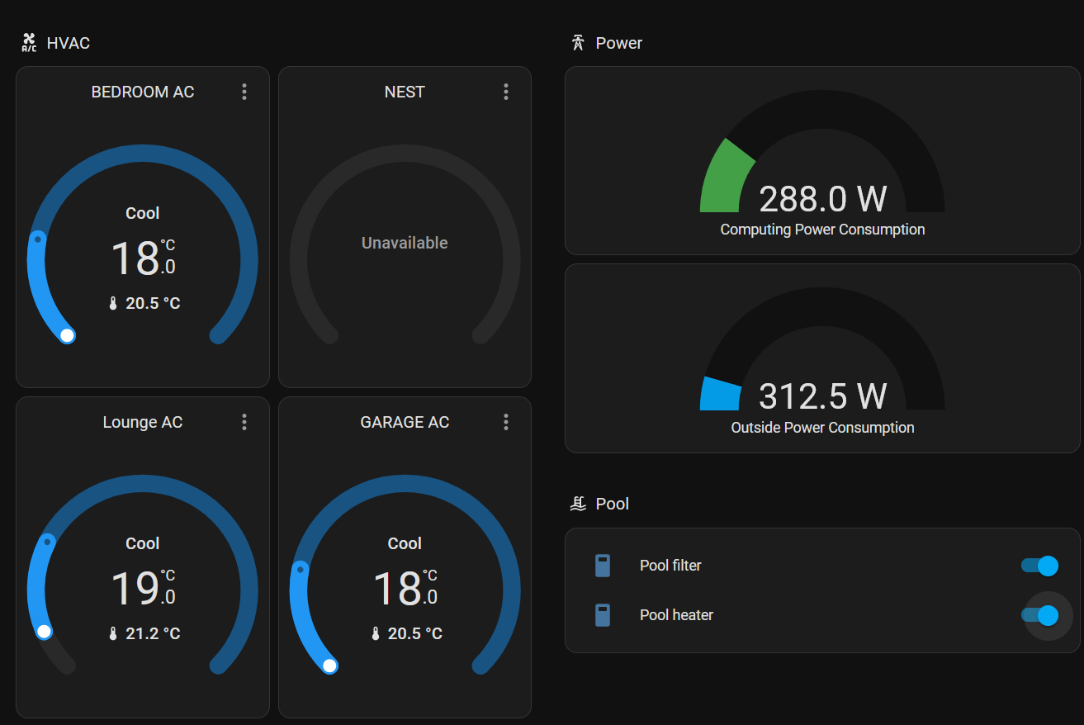The image size is (1084, 725).
Task: Click the NEST card title
Action: [x=405, y=92]
